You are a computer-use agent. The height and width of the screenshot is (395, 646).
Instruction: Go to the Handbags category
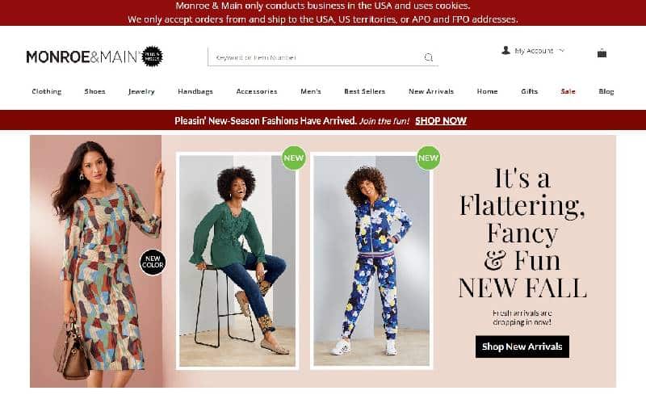click(195, 91)
